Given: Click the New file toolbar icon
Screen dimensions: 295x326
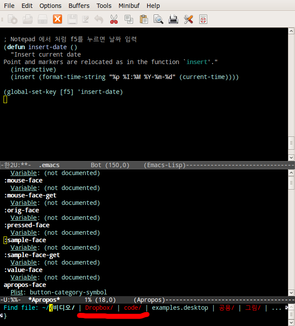Looking at the screenshot, I should click(13, 19).
